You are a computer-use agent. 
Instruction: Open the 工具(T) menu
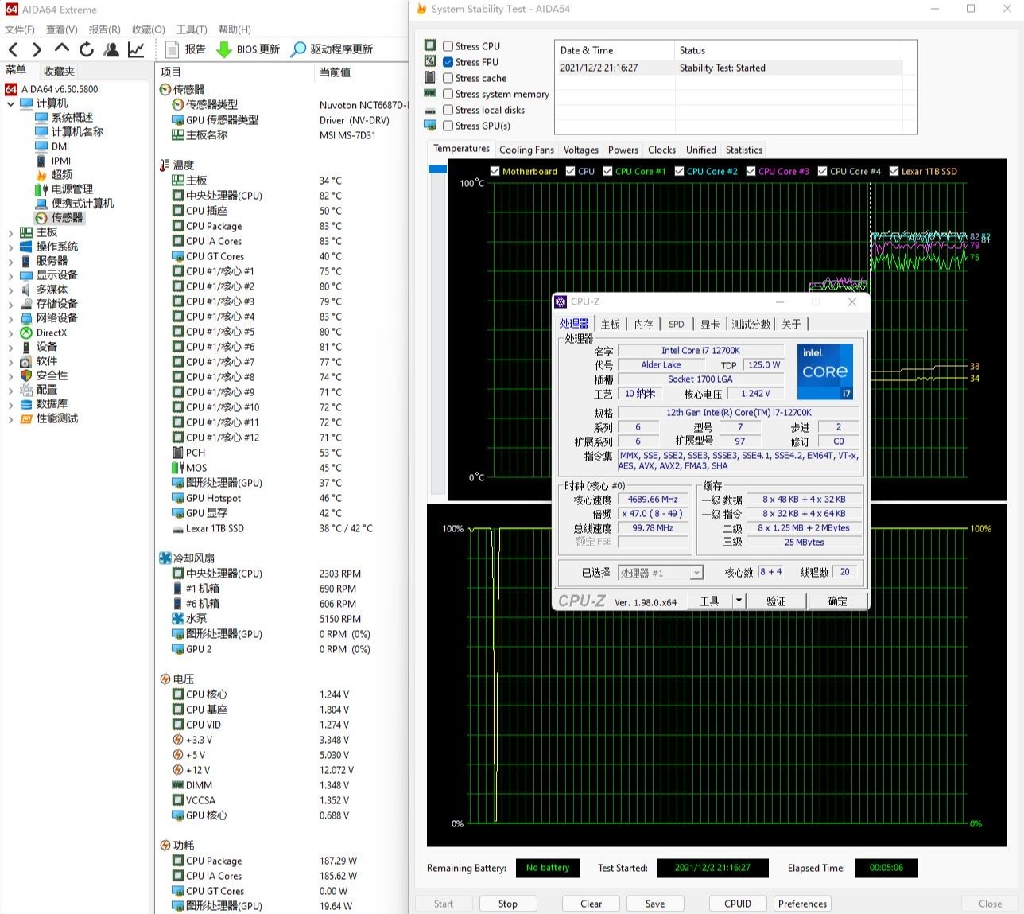tap(192, 29)
